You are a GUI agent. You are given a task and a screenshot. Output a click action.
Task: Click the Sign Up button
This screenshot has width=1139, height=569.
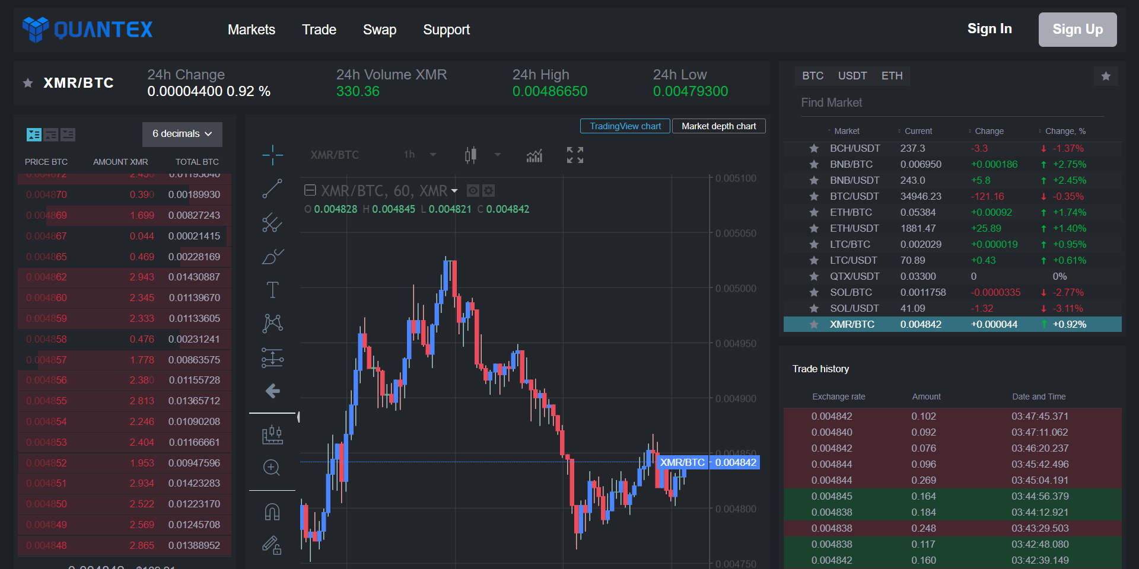(x=1077, y=30)
